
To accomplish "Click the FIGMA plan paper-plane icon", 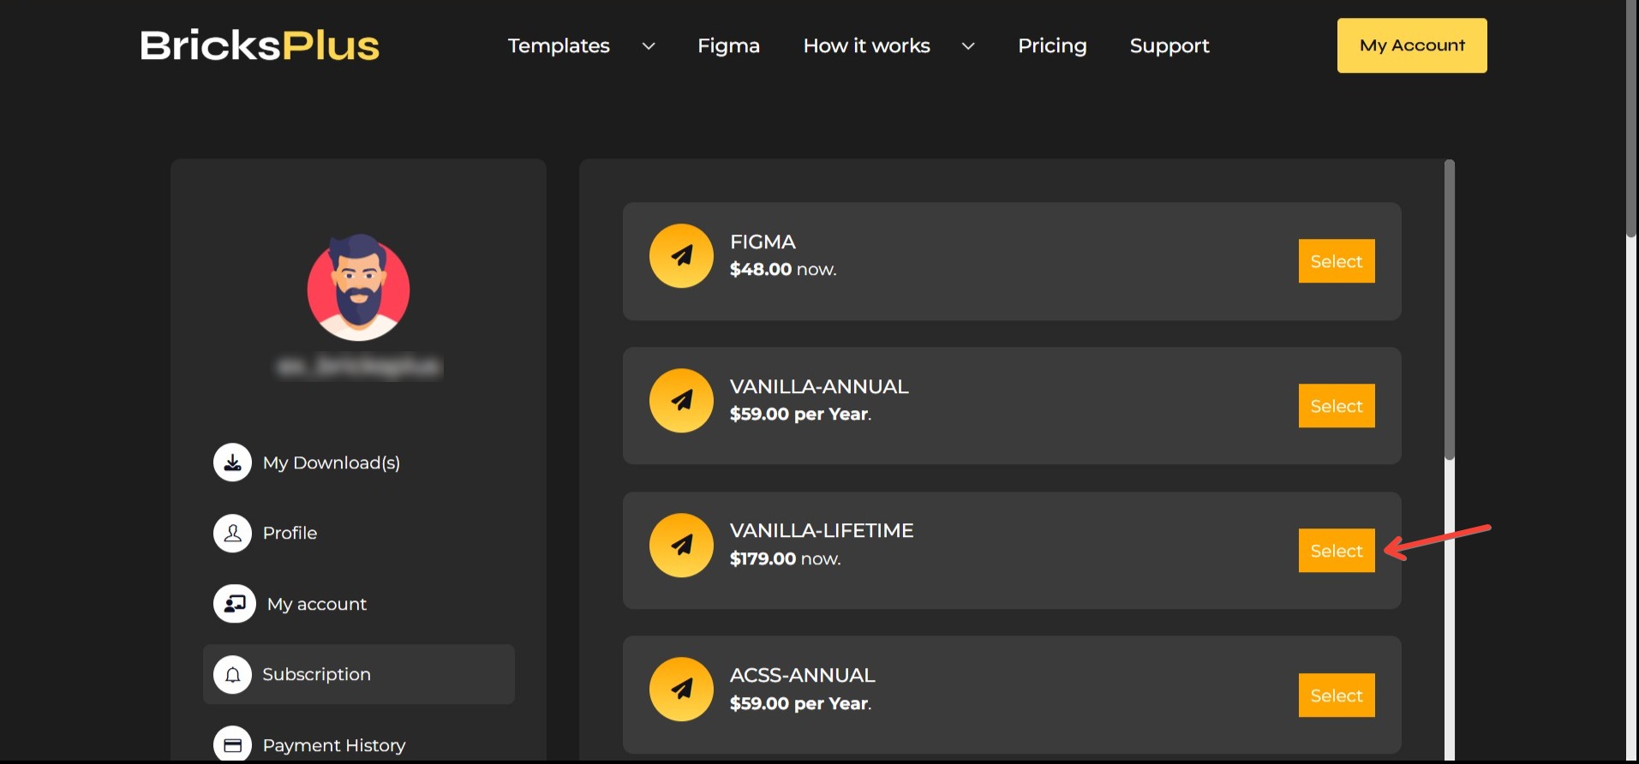I will [681, 256].
